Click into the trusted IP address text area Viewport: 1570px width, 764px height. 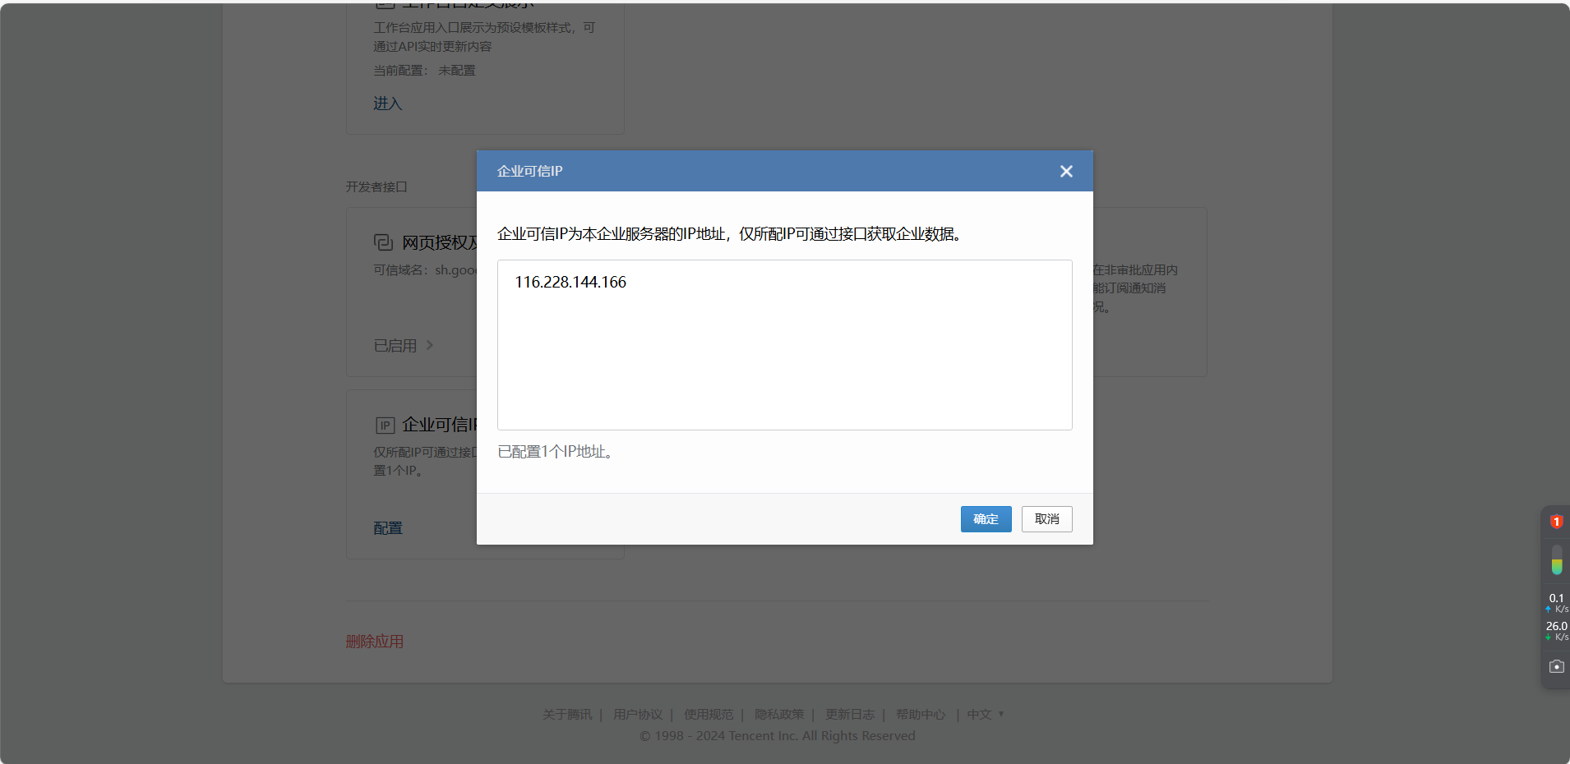pyautogui.click(x=784, y=345)
